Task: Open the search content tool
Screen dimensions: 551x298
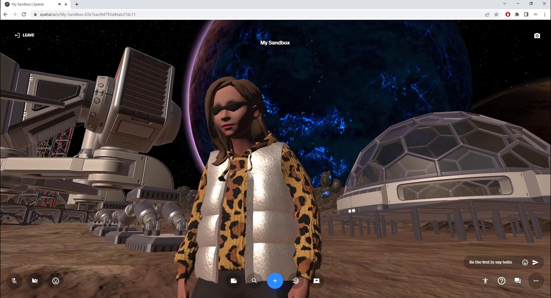Action: pyautogui.click(x=254, y=281)
